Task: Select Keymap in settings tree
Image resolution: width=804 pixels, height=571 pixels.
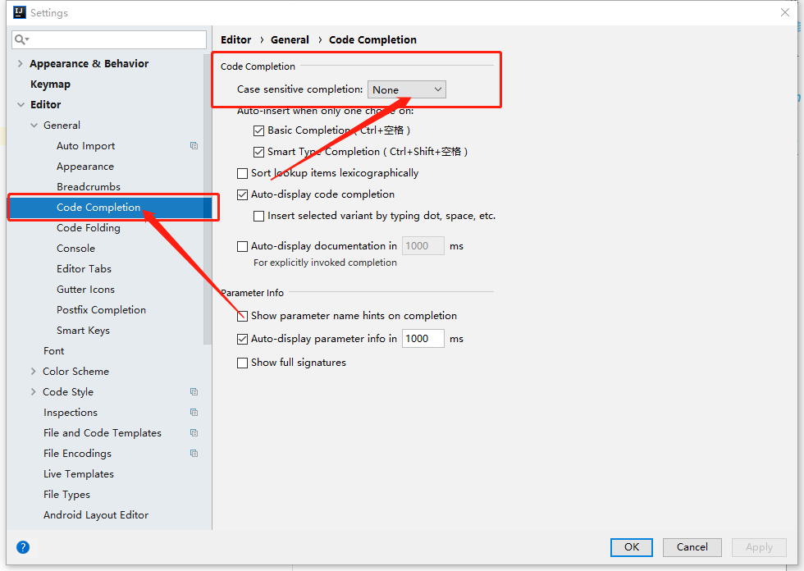Action: click(x=50, y=84)
